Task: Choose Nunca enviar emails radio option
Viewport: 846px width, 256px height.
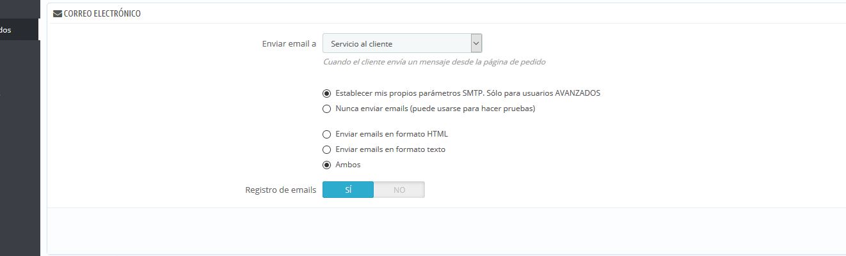Action: click(327, 109)
